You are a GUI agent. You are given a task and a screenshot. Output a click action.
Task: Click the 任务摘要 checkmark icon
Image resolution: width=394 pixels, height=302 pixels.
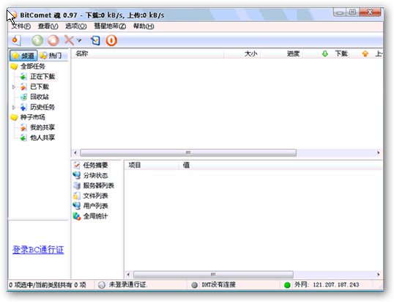pyautogui.click(x=77, y=165)
